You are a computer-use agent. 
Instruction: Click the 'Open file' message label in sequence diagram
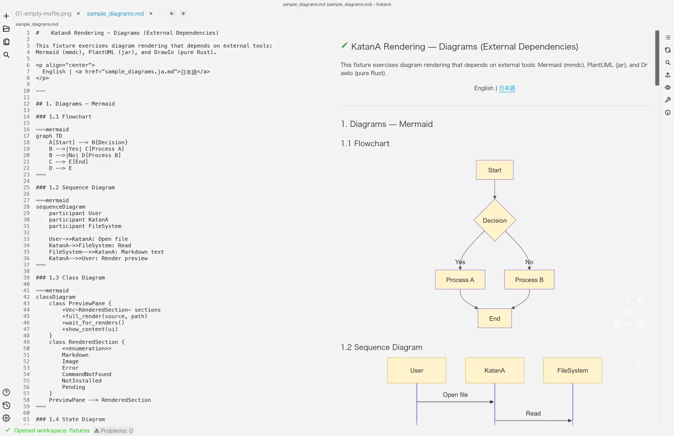(x=455, y=395)
